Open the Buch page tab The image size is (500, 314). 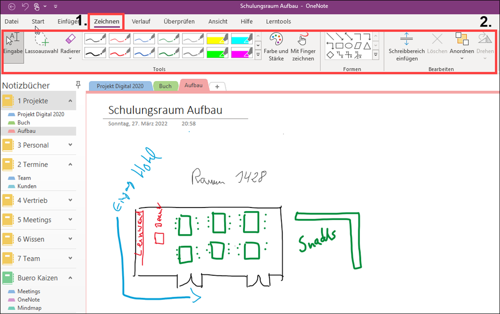[165, 86]
